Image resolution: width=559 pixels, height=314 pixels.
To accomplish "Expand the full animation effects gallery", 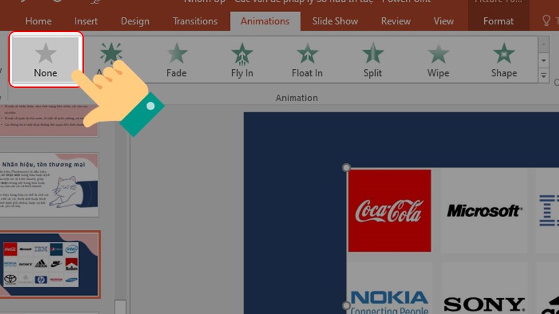I will (544, 75).
